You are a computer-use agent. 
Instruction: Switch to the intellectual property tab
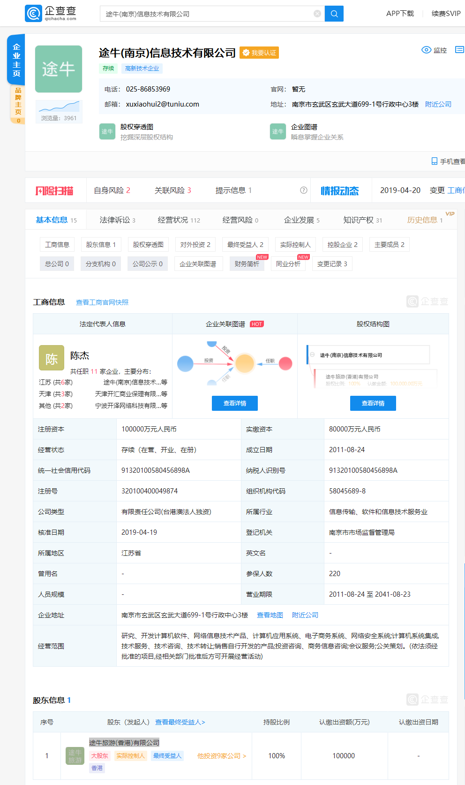point(362,220)
